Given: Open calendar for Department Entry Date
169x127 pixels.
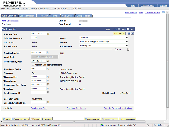Looking at the screenshot, I should pos(48,84).
